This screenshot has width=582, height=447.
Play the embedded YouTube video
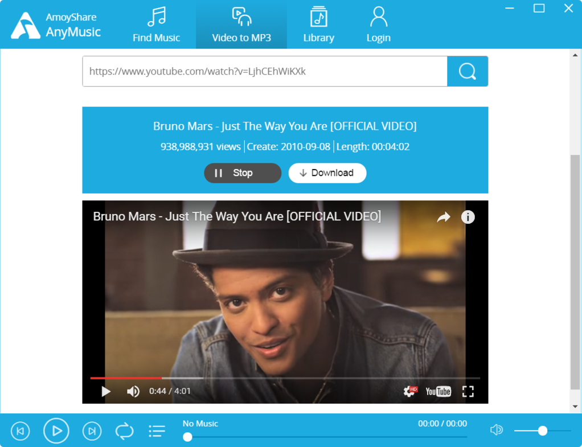point(106,391)
